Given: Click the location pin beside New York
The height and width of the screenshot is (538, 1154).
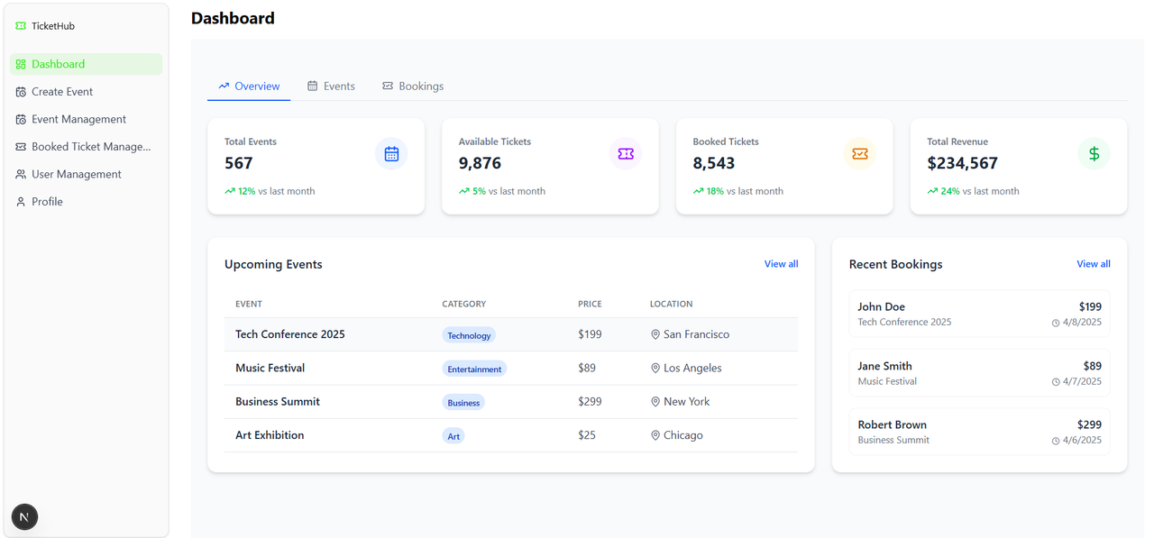Looking at the screenshot, I should click(655, 402).
